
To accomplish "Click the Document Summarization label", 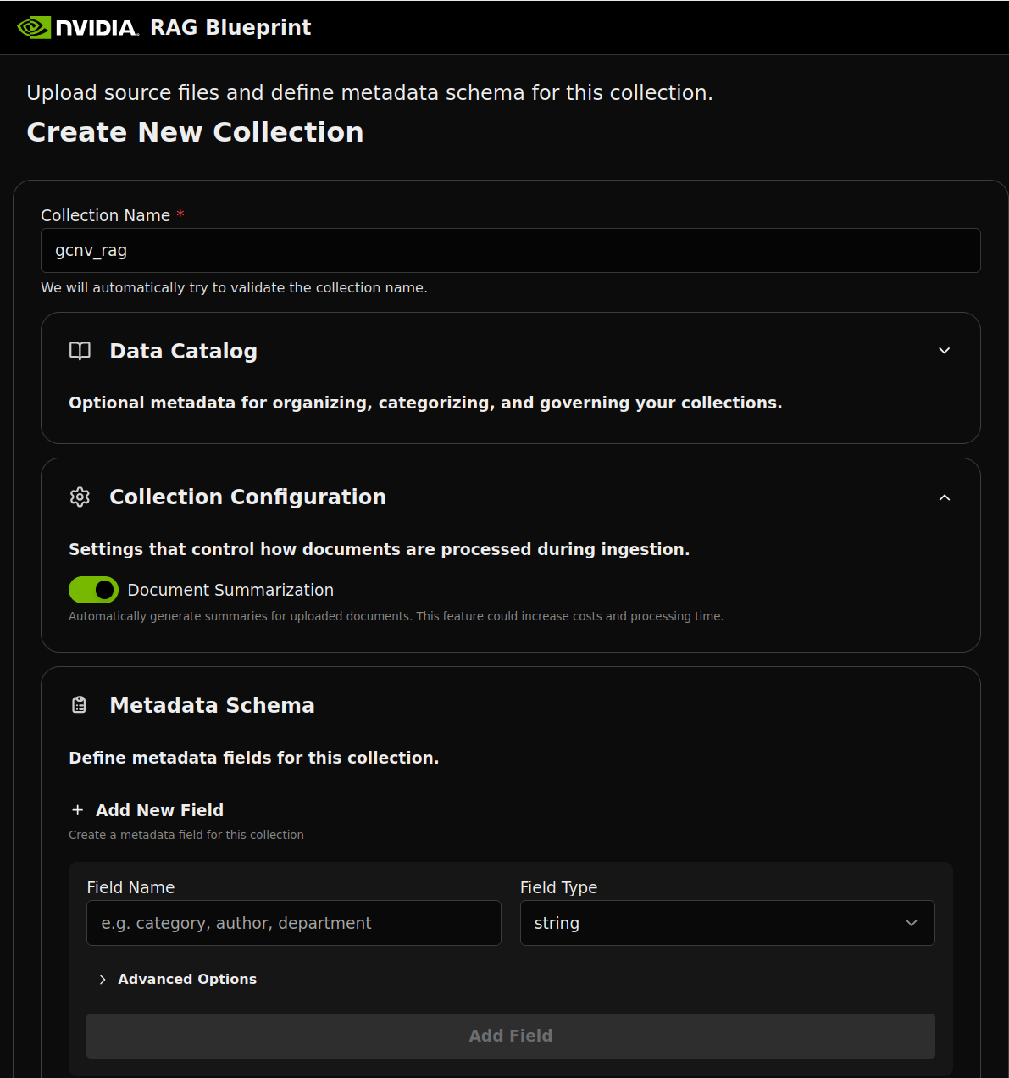I will click(230, 590).
